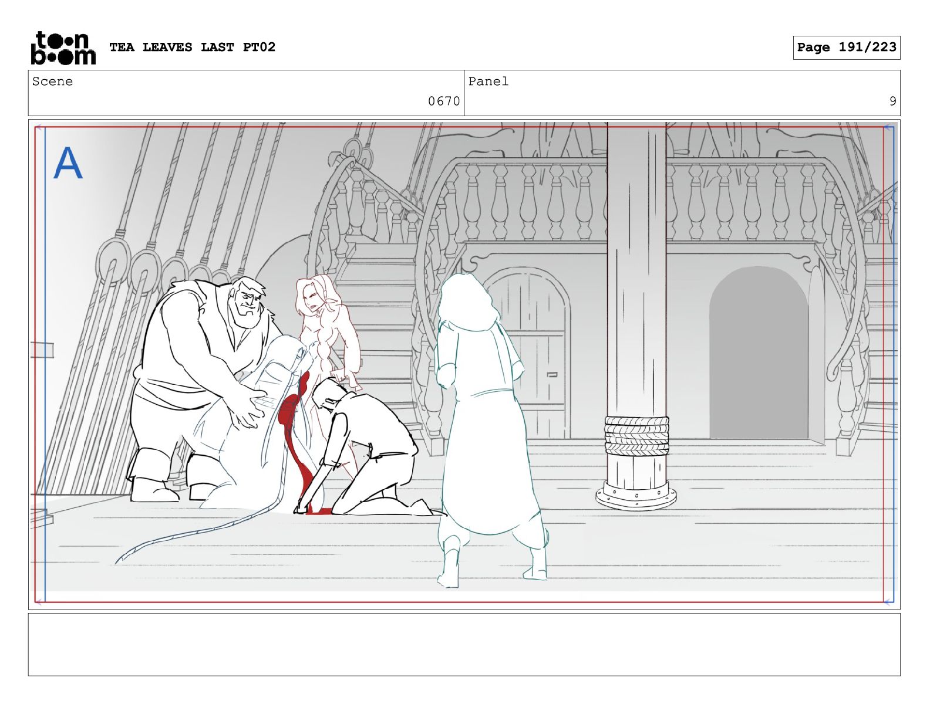Click the empty notes field below the panel
This screenshot has width=930, height=718.
pos(464,645)
